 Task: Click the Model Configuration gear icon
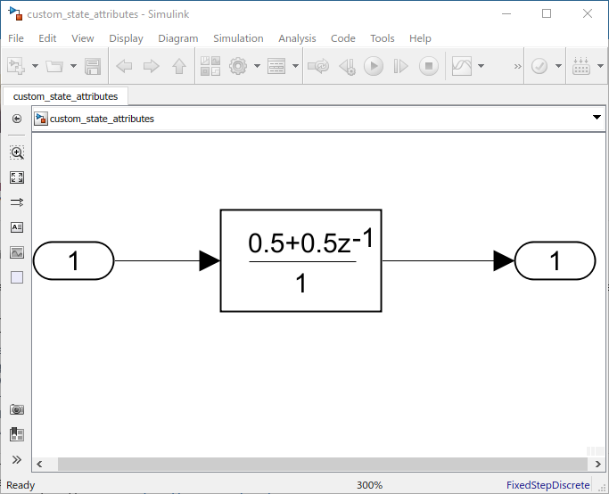click(x=238, y=66)
